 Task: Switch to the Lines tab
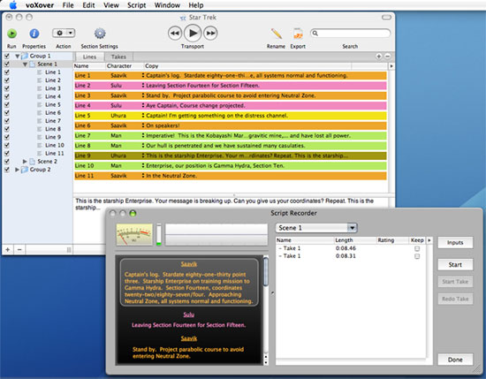[x=89, y=57]
